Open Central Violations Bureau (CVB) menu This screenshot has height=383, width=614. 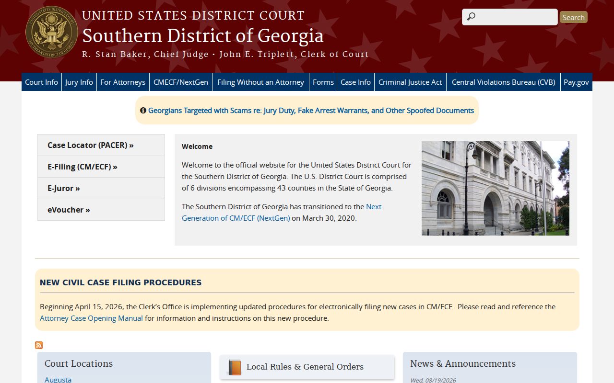coord(503,82)
